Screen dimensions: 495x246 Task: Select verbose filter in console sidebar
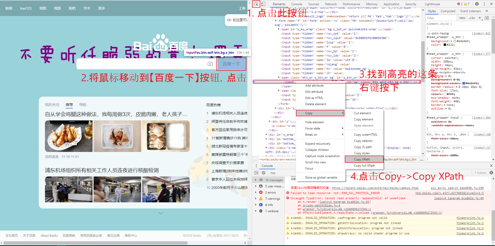[271, 211]
